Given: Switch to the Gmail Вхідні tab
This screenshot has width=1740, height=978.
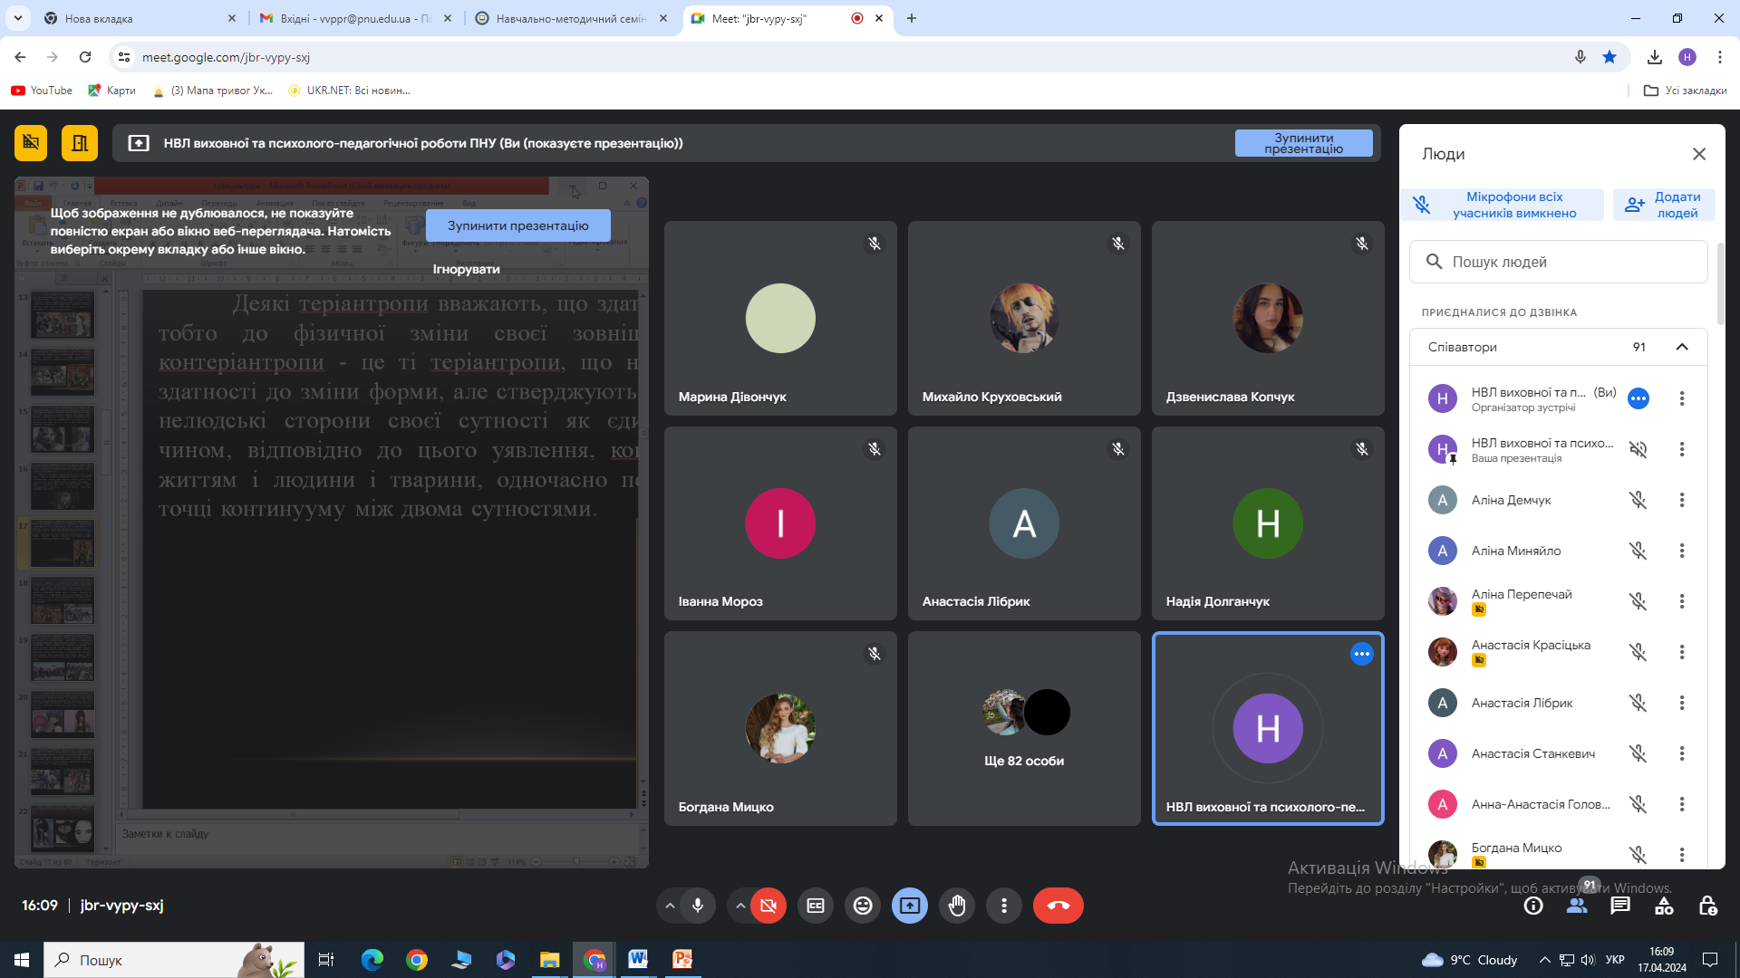Looking at the screenshot, I should point(355,18).
